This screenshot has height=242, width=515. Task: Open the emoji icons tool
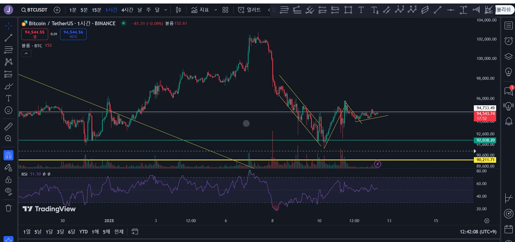pyautogui.click(x=9, y=110)
